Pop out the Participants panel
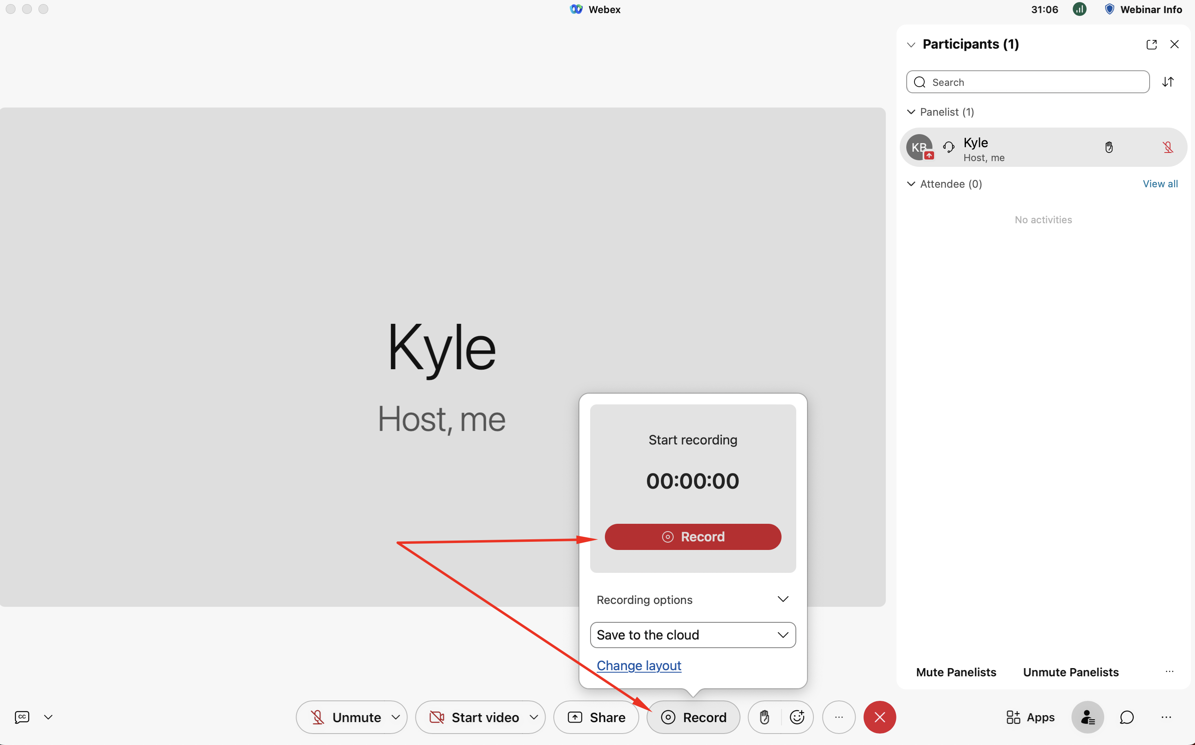Screen dimensions: 1195x745 pos(1151,44)
